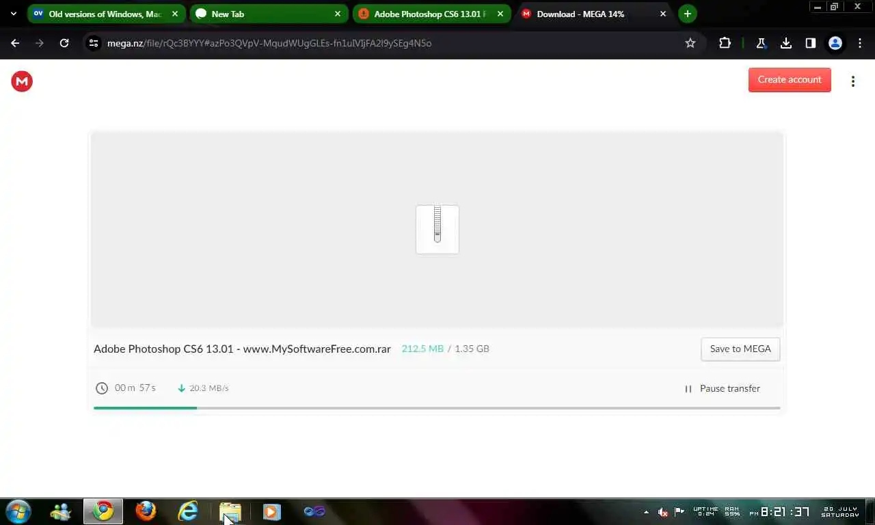Image resolution: width=875 pixels, height=525 pixels.
Task: Click the muted volume tray icon
Action: 662,511
